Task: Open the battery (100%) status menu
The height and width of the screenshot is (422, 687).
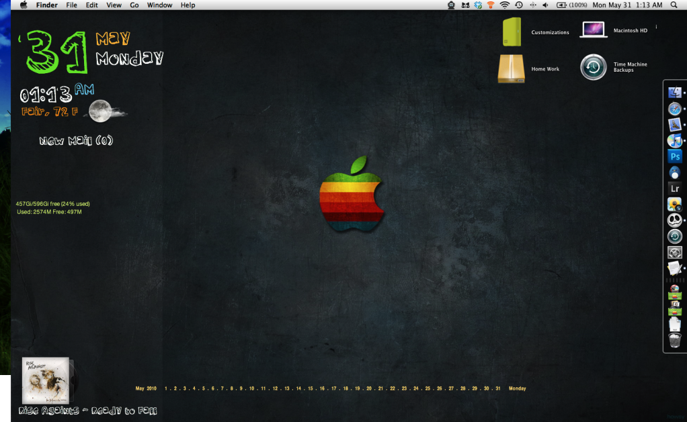Action: point(572,5)
